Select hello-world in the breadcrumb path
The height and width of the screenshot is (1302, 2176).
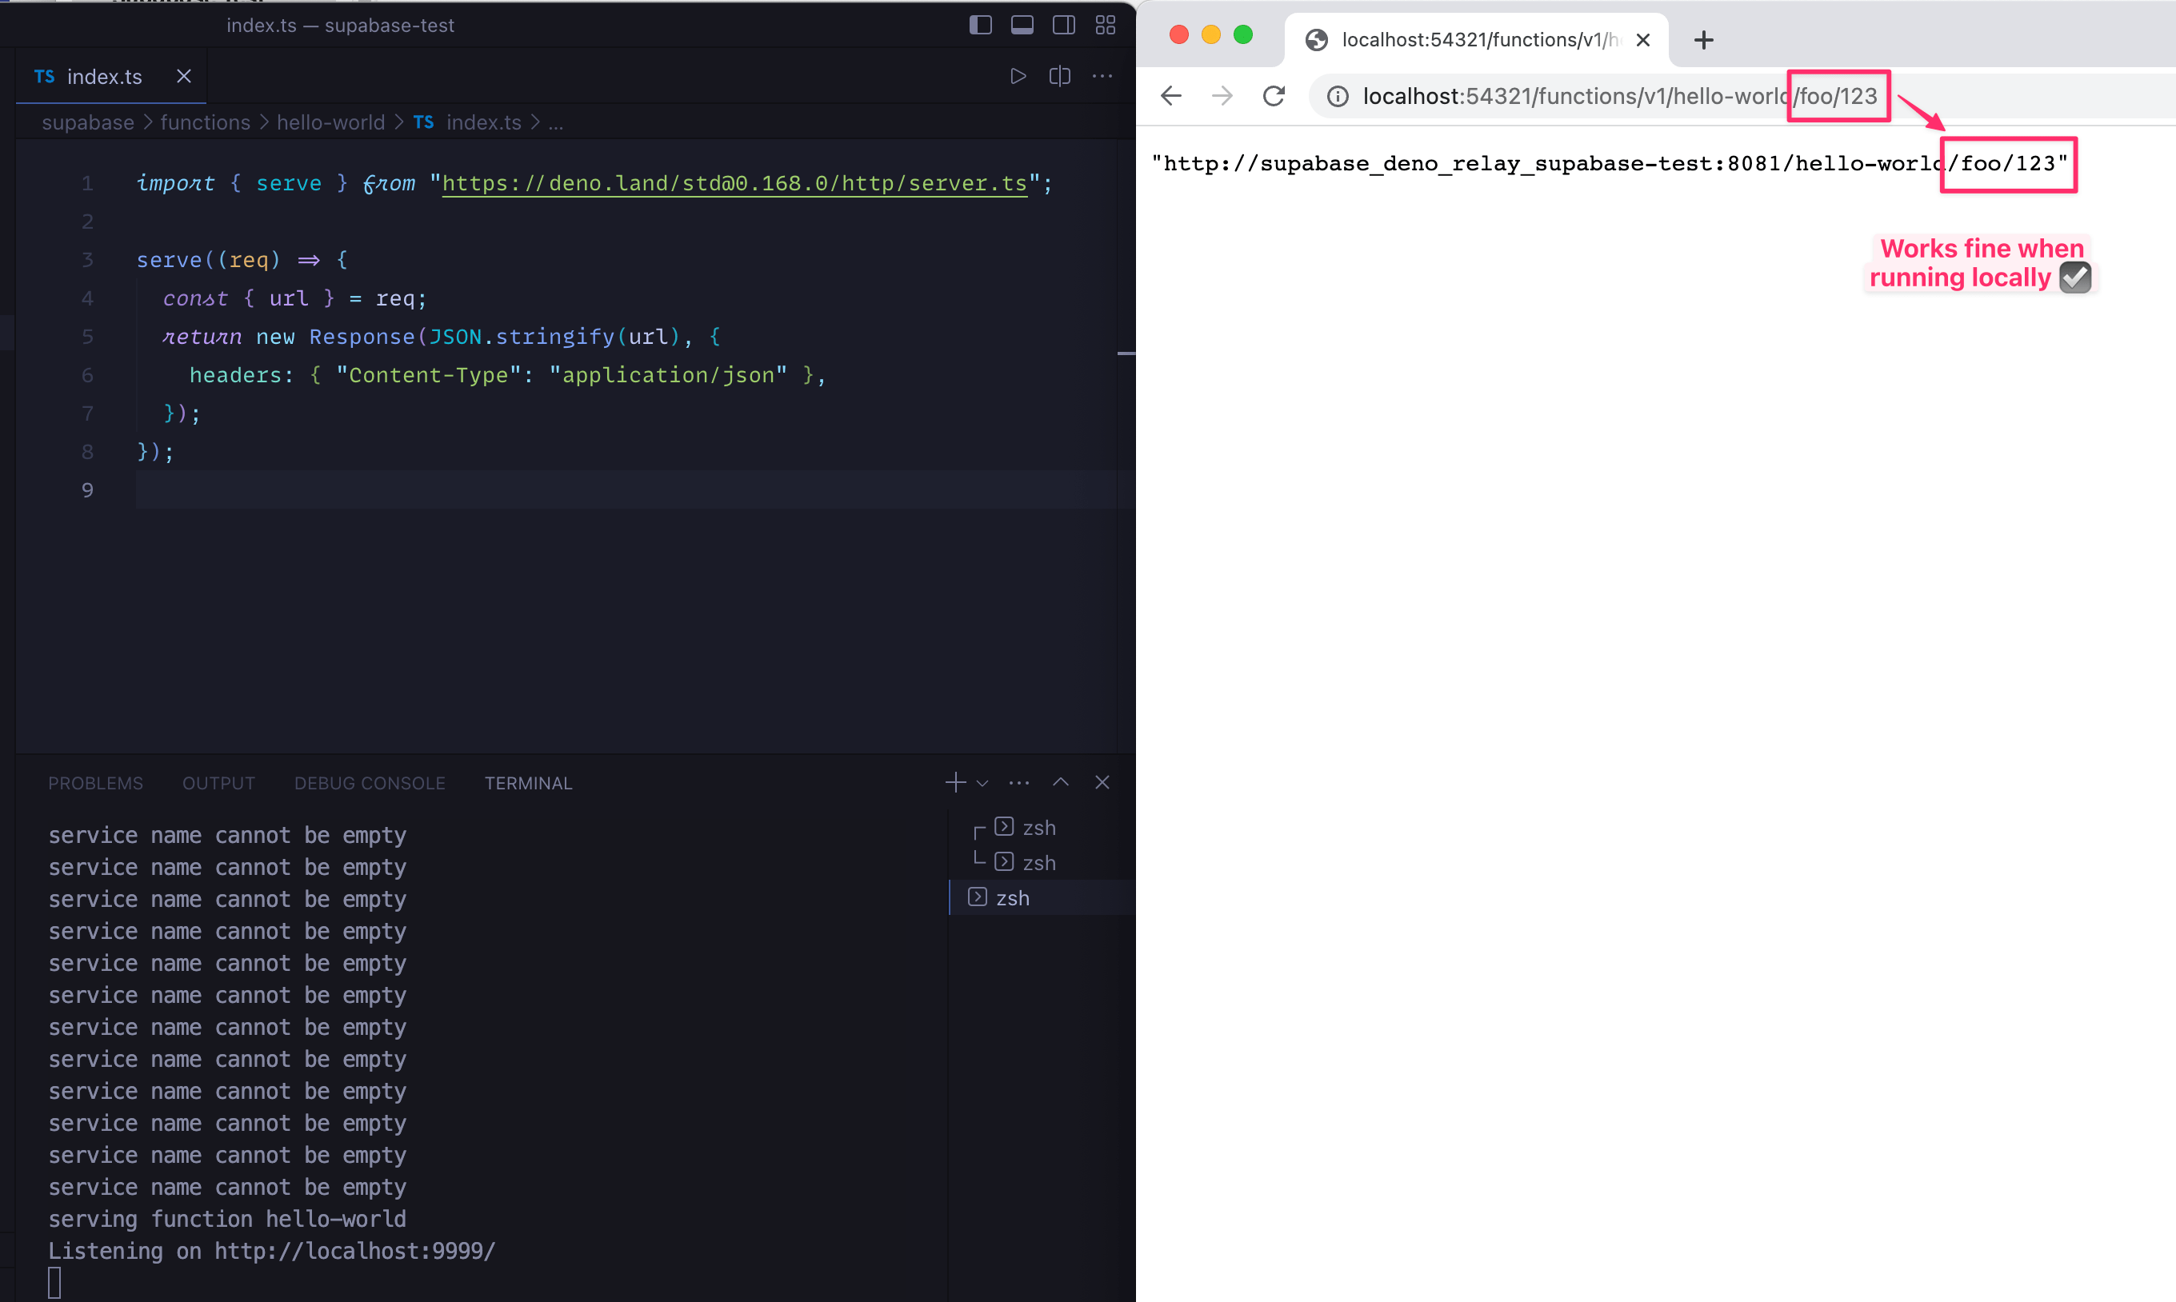[x=330, y=122]
